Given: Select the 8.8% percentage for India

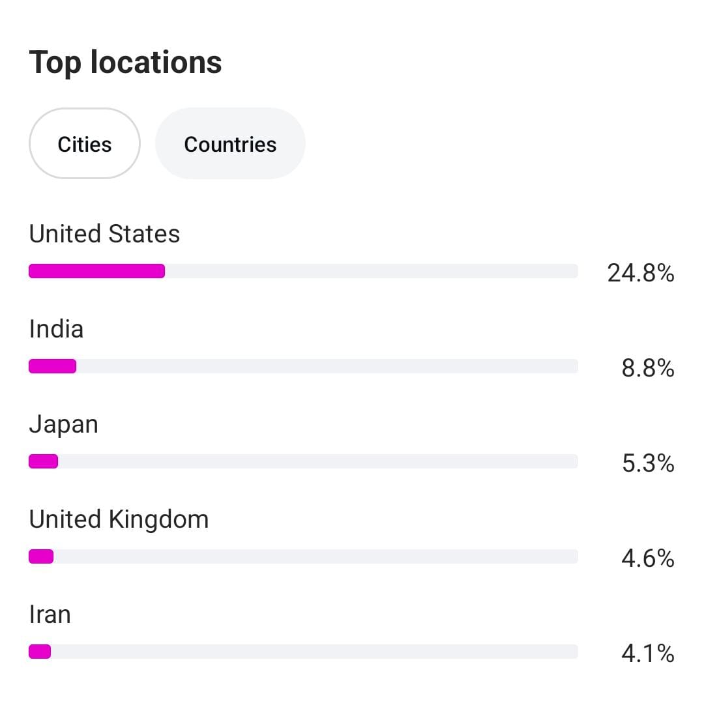Looking at the screenshot, I should (x=647, y=368).
